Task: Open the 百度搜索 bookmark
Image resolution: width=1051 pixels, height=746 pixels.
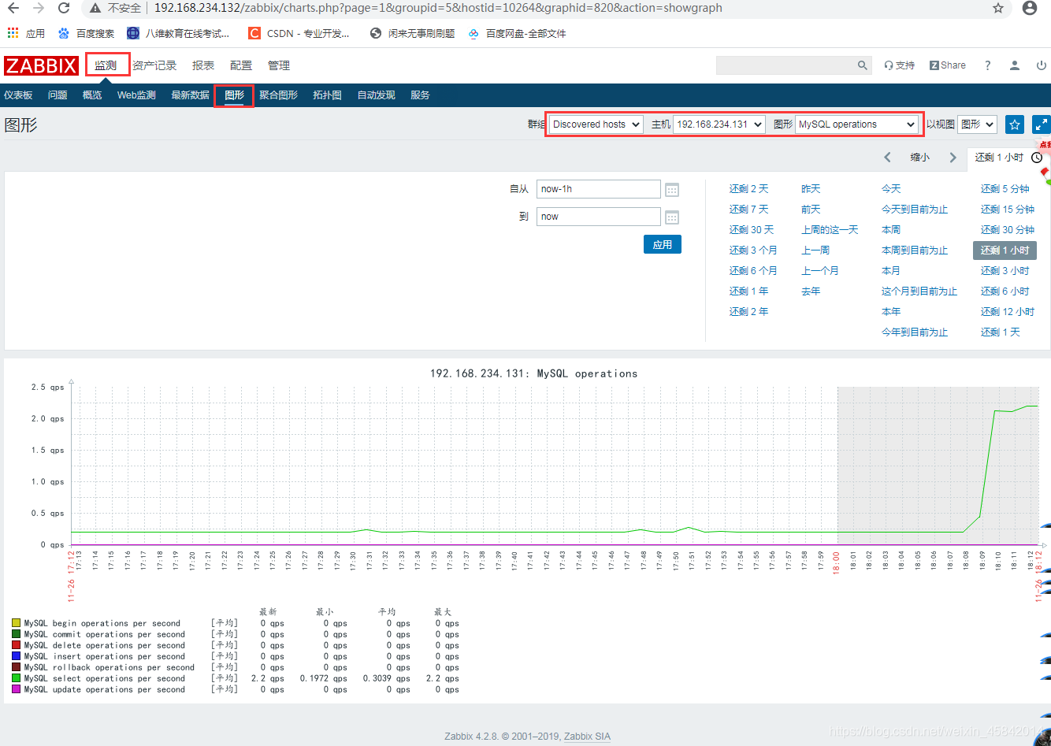Action: click(x=86, y=33)
